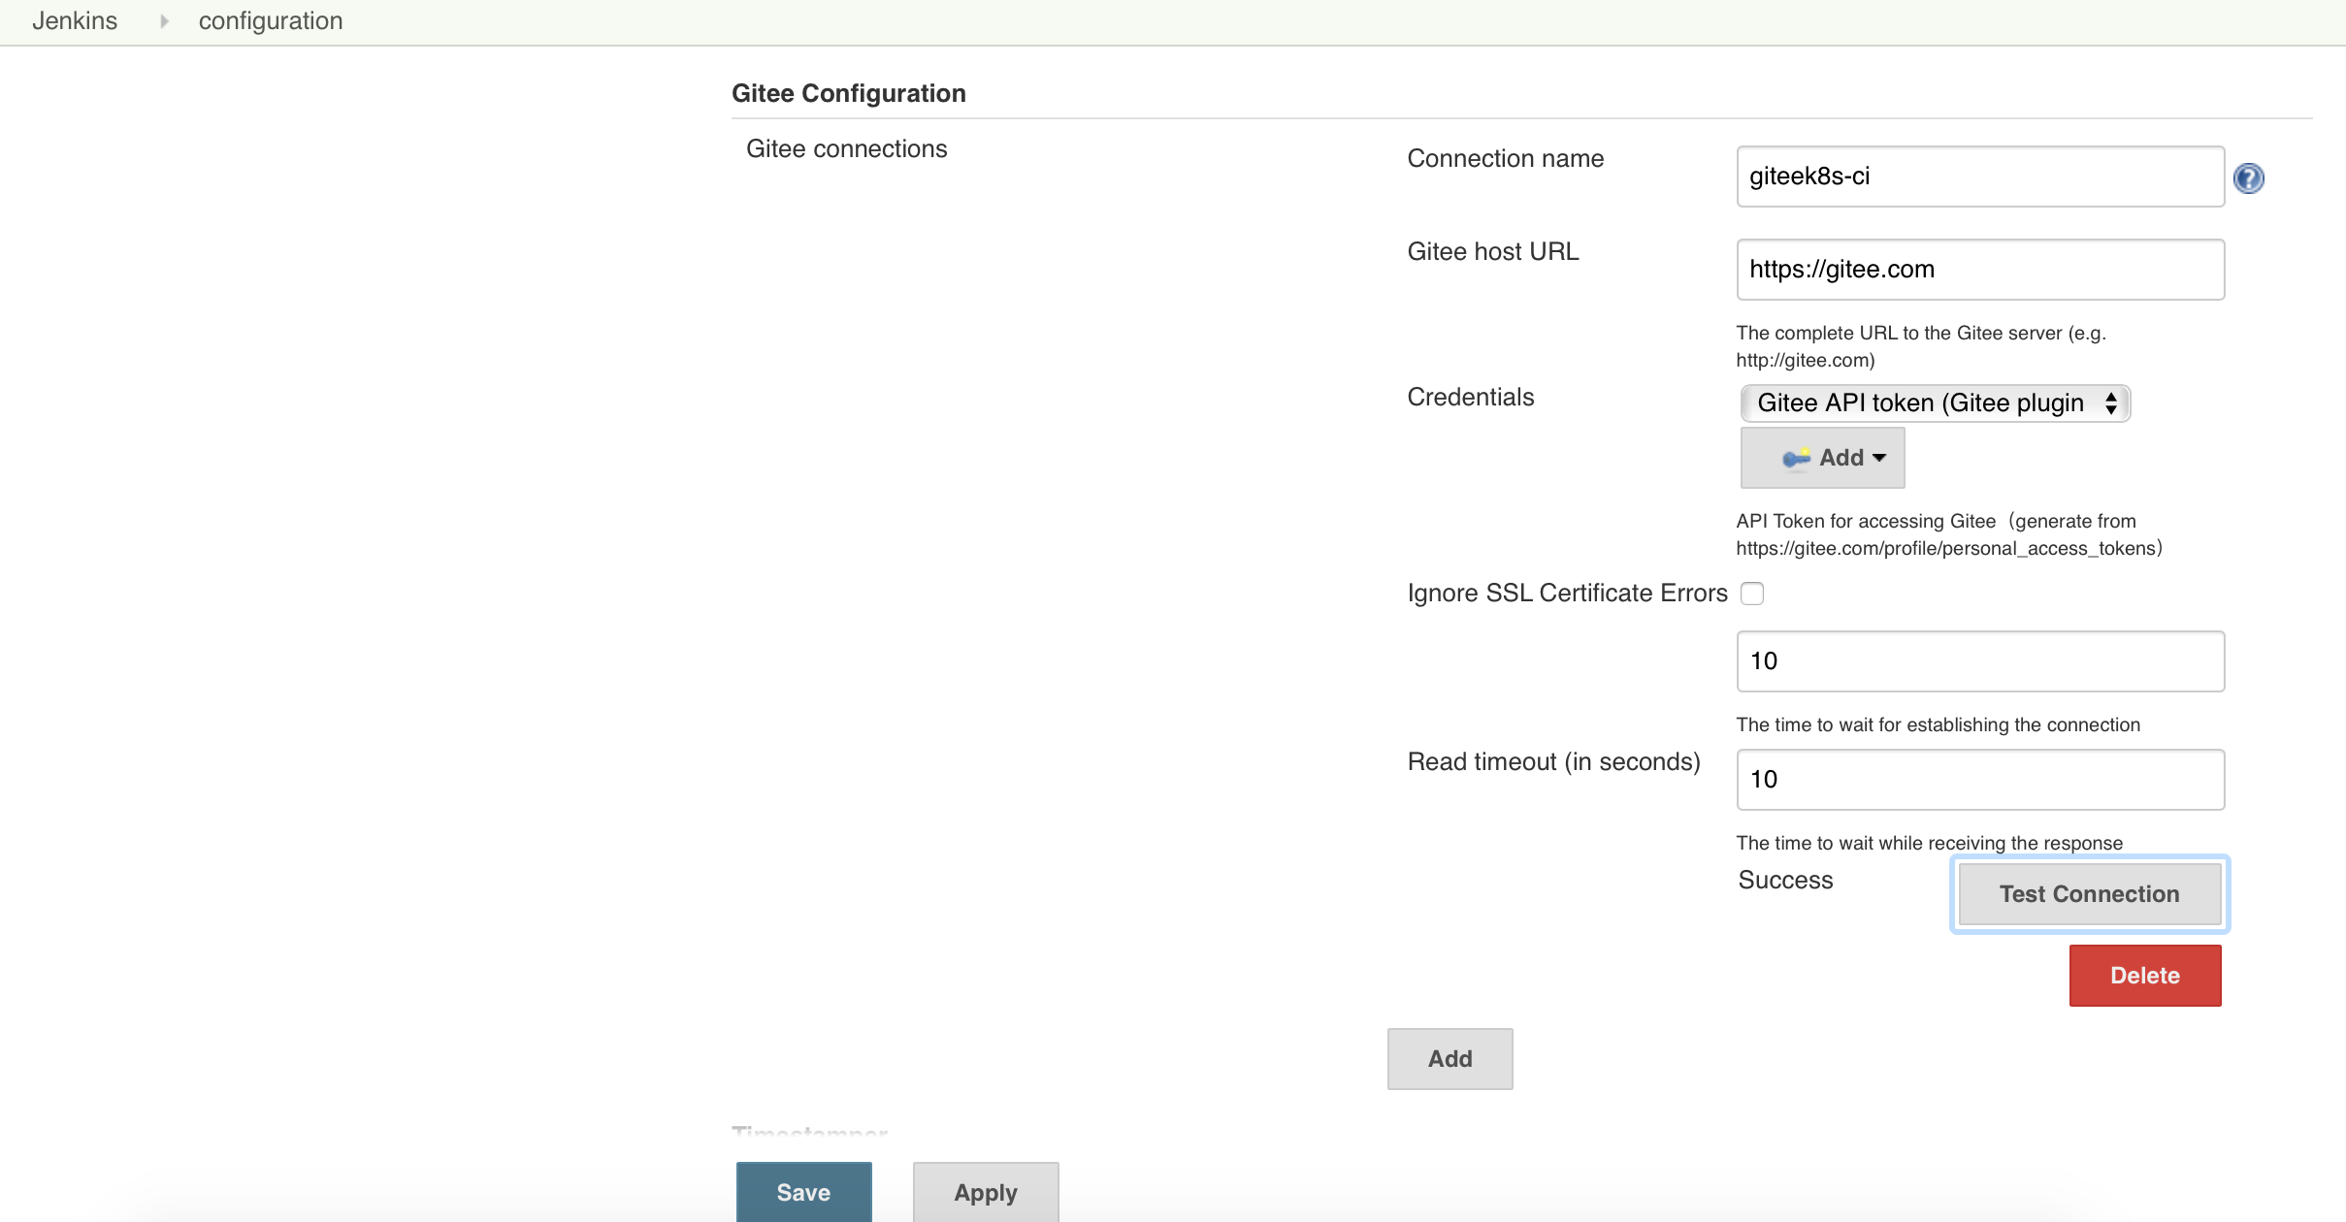Click the Add connection button icon
Image resolution: width=2346 pixels, height=1222 pixels.
point(1448,1058)
